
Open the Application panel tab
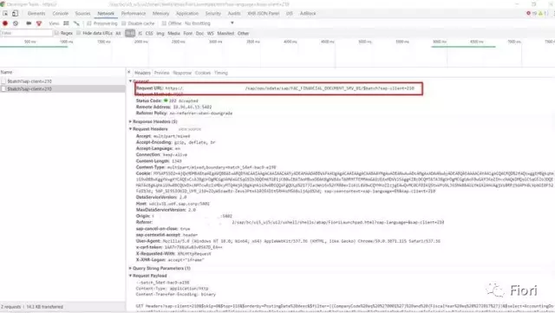[x=187, y=14]
